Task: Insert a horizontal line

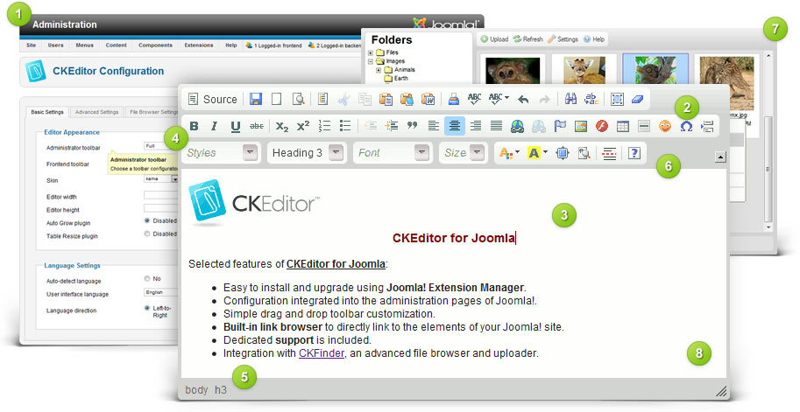Action: pos(644,126)
